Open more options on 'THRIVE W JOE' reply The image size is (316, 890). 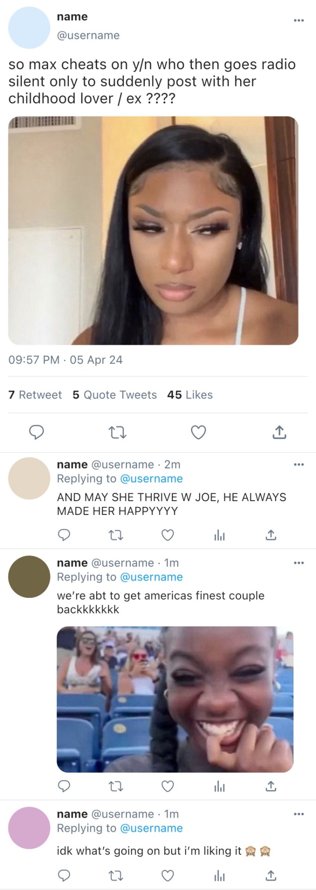point(299,464)
